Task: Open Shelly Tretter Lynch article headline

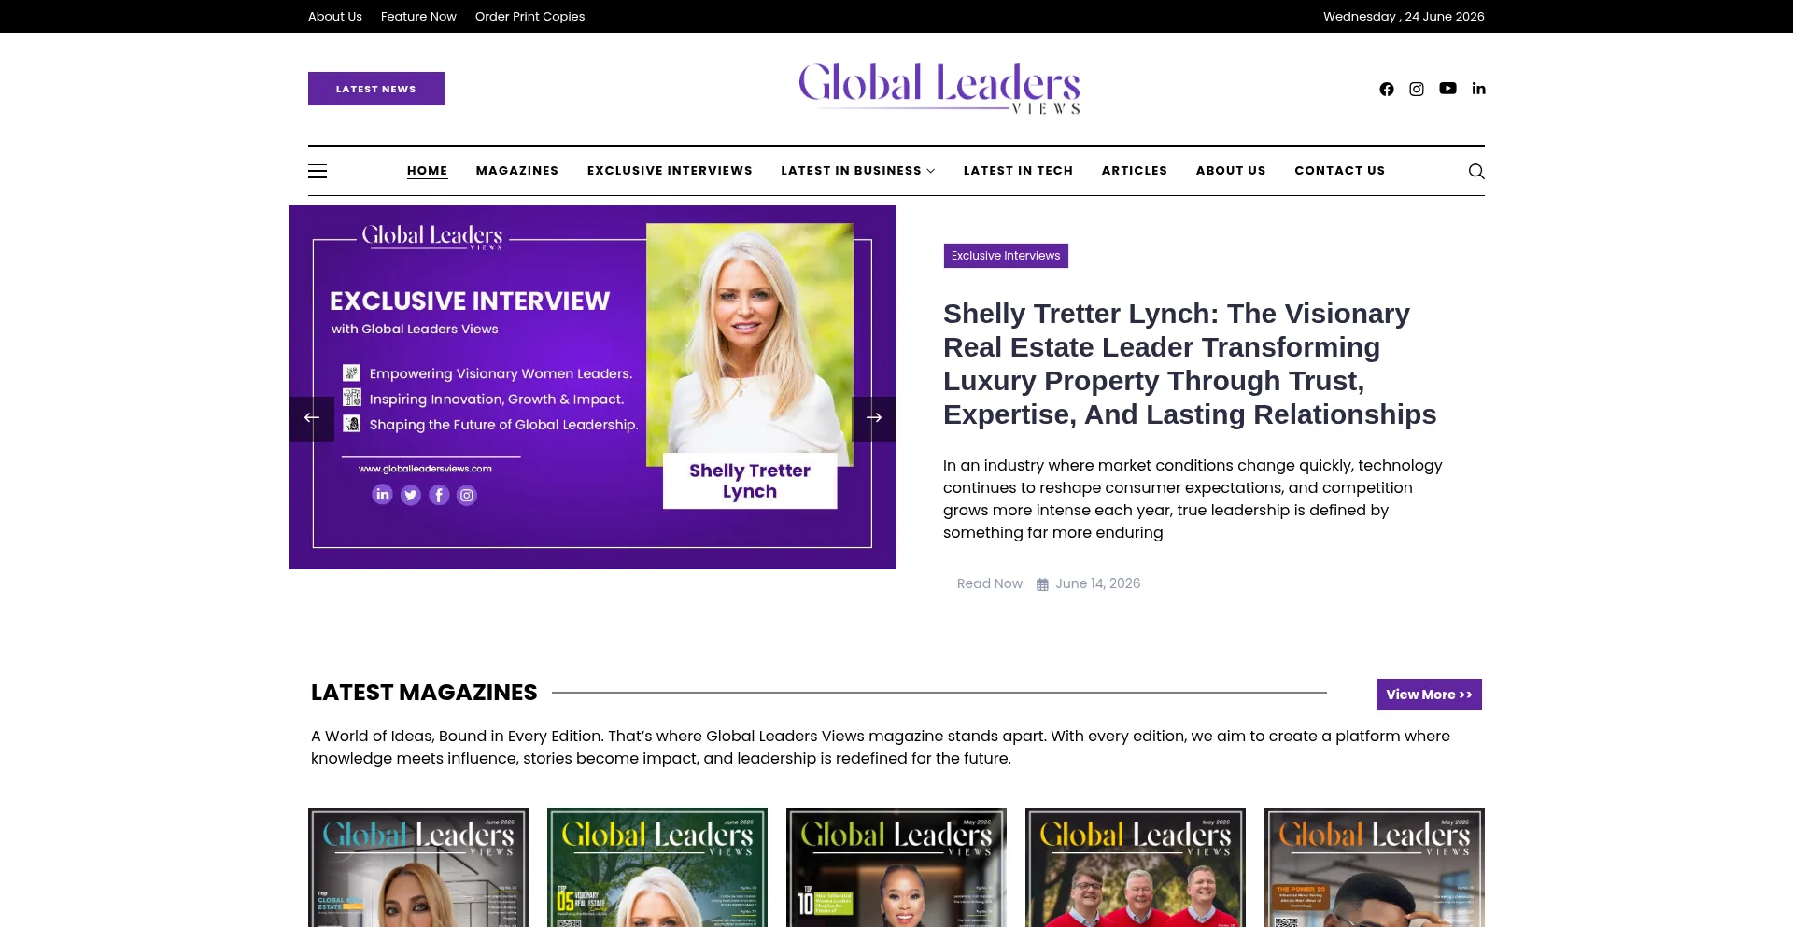Action: (1190, 364)
